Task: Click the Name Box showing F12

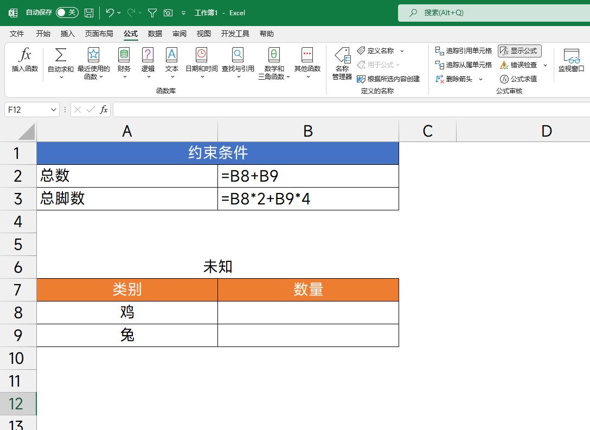Action: pyautogui.click(x=27, y=110)
